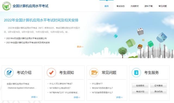Open question NIT每年考几次?
174x103 pixels.
click(64, 92)
